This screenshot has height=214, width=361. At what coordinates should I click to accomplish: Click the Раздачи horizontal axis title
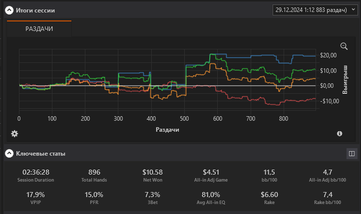(x=168, y=130)
